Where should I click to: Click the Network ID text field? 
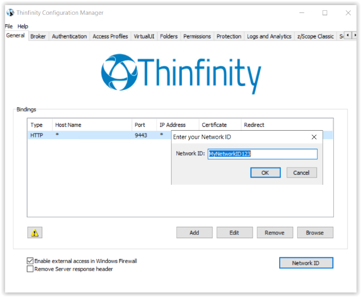pos(263,154)
